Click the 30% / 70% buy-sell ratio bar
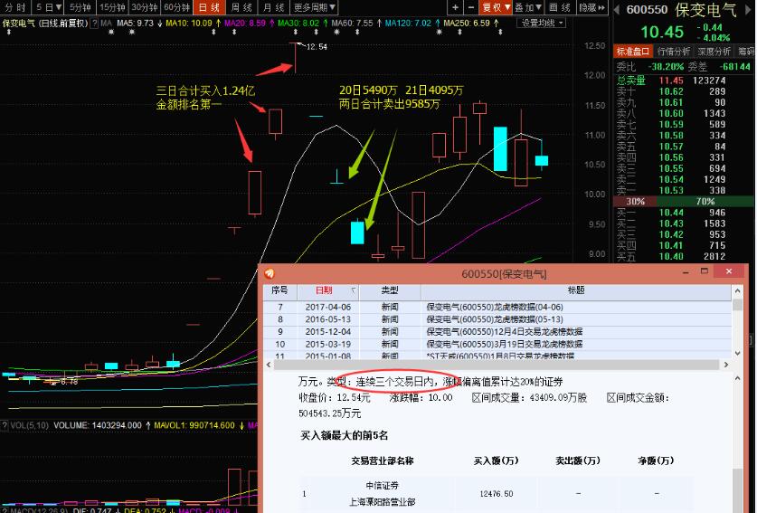757x513 pixels. 684,202
